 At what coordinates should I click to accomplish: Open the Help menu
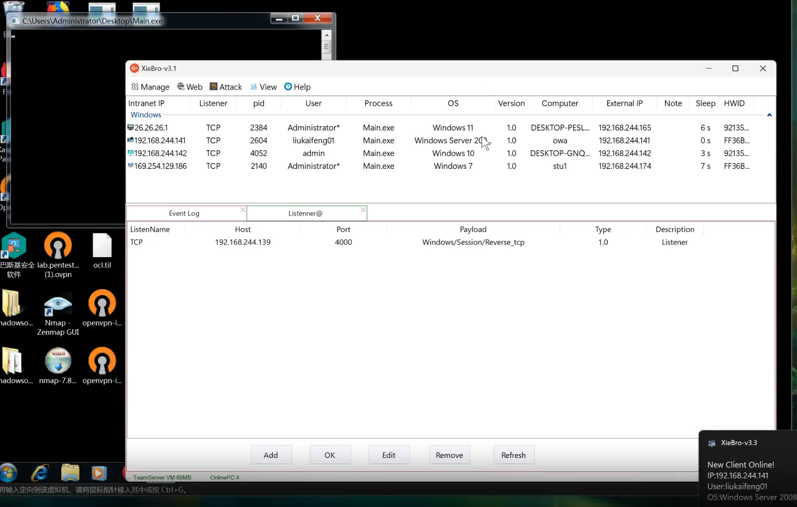pyautogui.click(x=297, y=87)
